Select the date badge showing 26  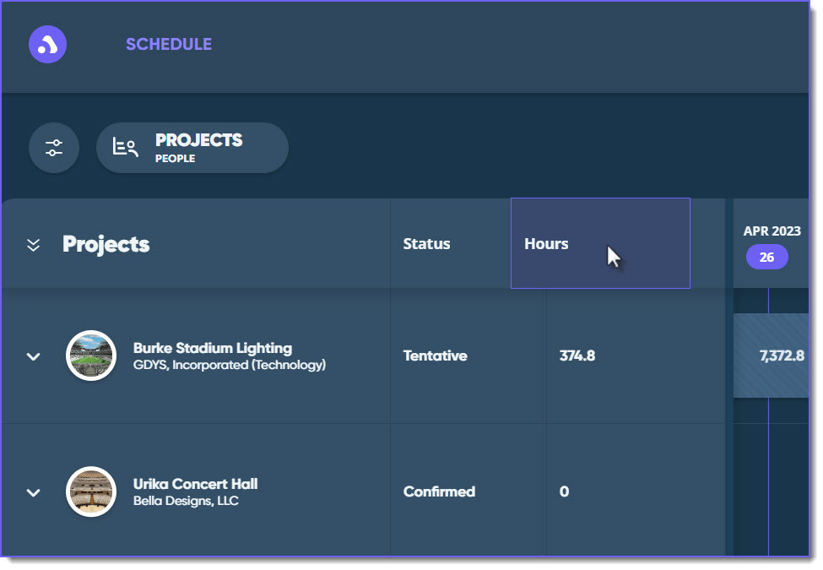[766, 257]
